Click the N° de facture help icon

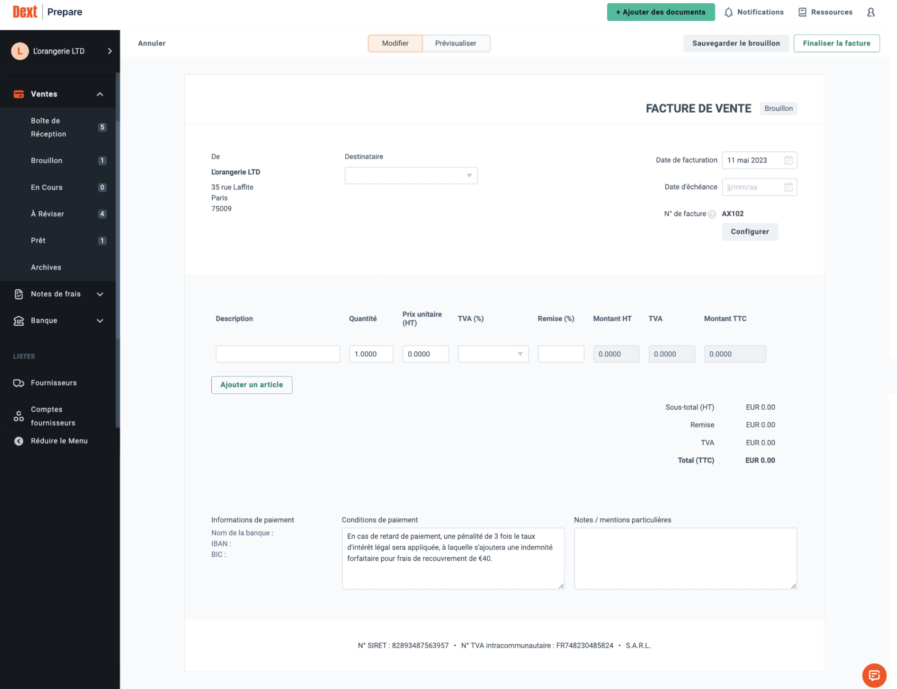[712, 214]
